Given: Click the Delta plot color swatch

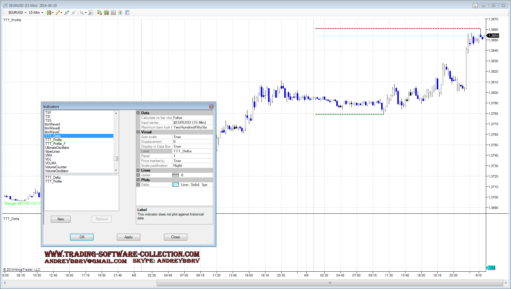Looking at the screenshot, I should pyautogui.click(x=176, y=185).
